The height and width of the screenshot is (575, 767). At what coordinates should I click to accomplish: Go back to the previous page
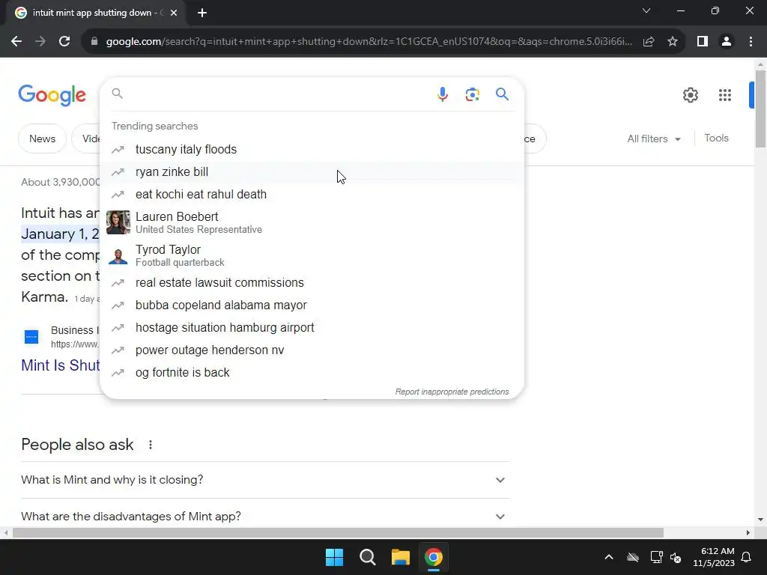pos(16,42)
